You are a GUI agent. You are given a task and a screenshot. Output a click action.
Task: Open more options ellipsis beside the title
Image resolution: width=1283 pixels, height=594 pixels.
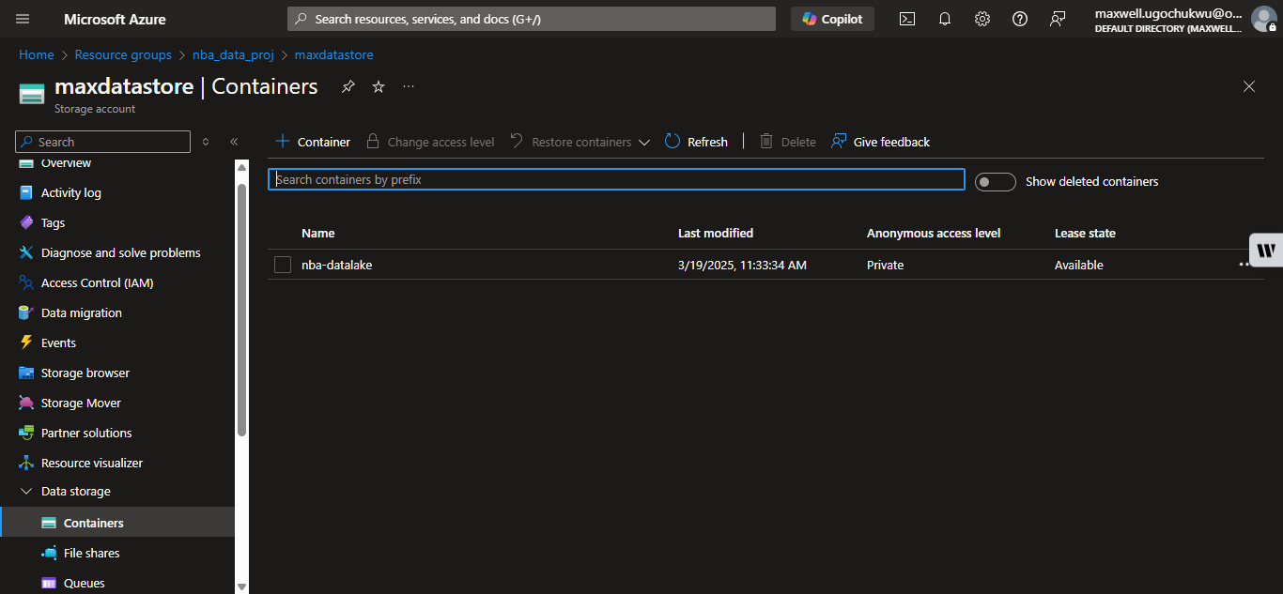(x=409, y=86)
